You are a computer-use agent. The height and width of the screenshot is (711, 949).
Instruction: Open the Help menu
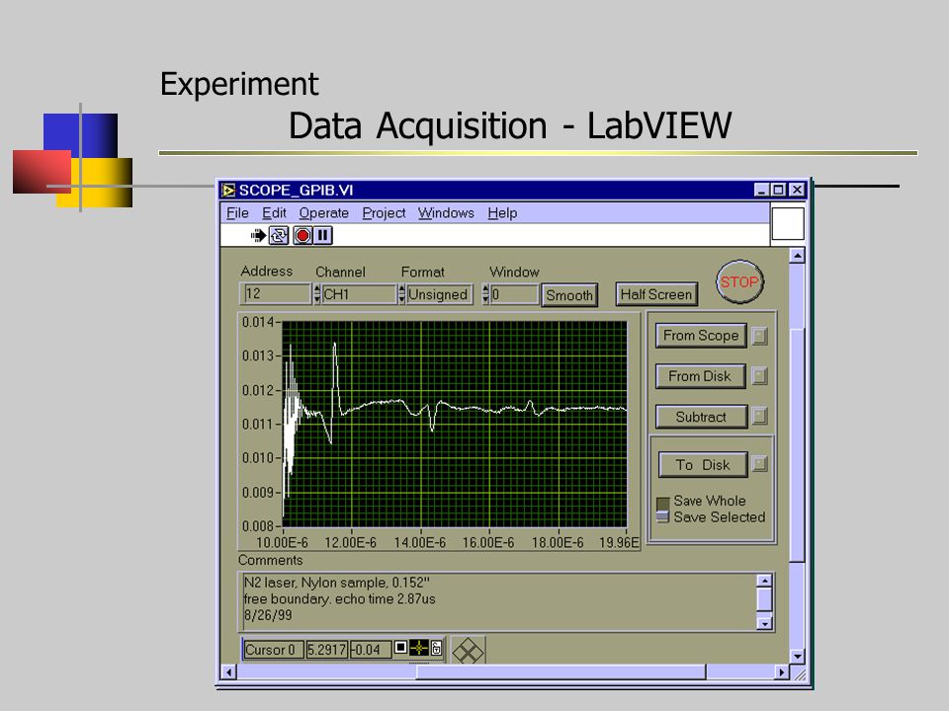pyautogui.click(x=502, y=213)
